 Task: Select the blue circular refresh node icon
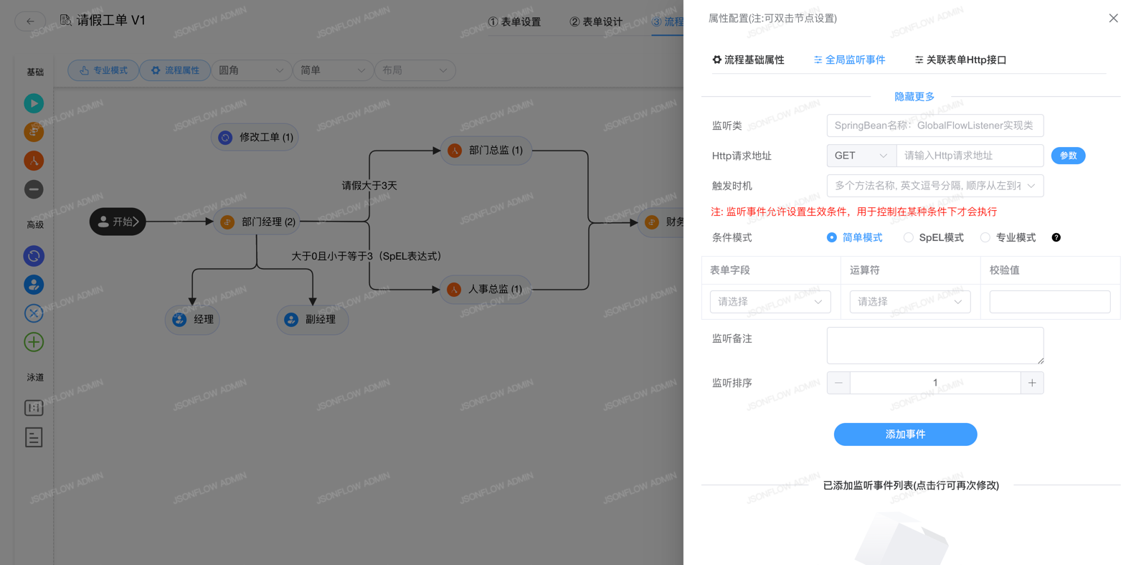[34, 256]
